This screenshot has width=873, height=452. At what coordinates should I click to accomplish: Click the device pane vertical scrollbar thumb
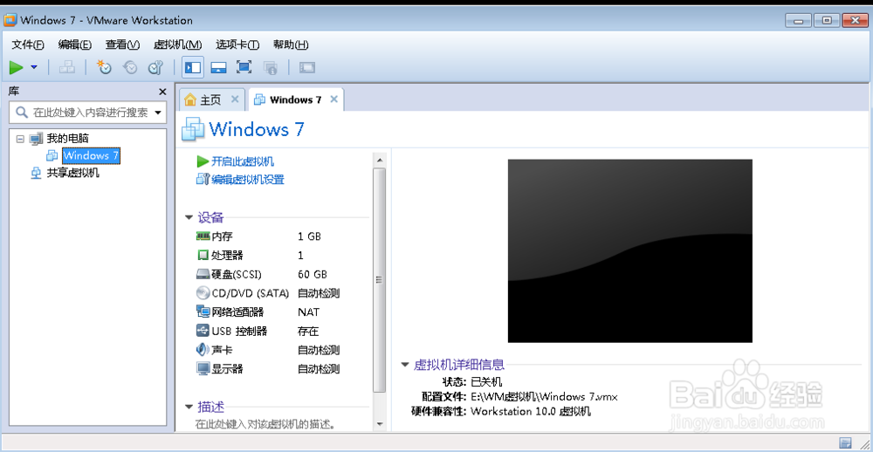pyautogui.click(x=380, y=280)
